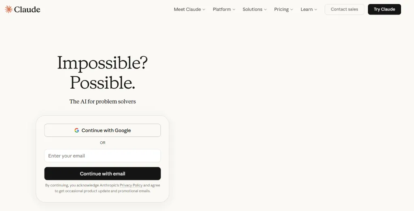The width and height of the screenshot is (414, 211).
Task: Click the Google G icon
Action: click(x=77, y=130)
